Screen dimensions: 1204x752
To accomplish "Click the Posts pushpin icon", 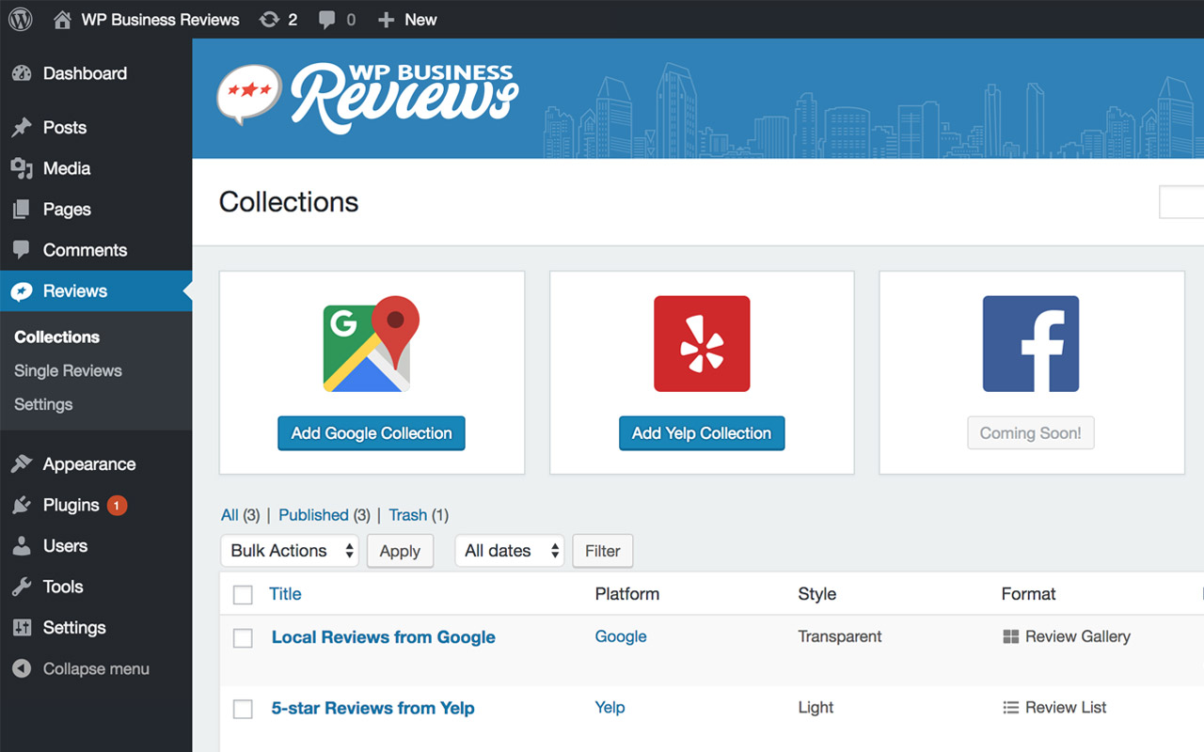I will (22, 128).
